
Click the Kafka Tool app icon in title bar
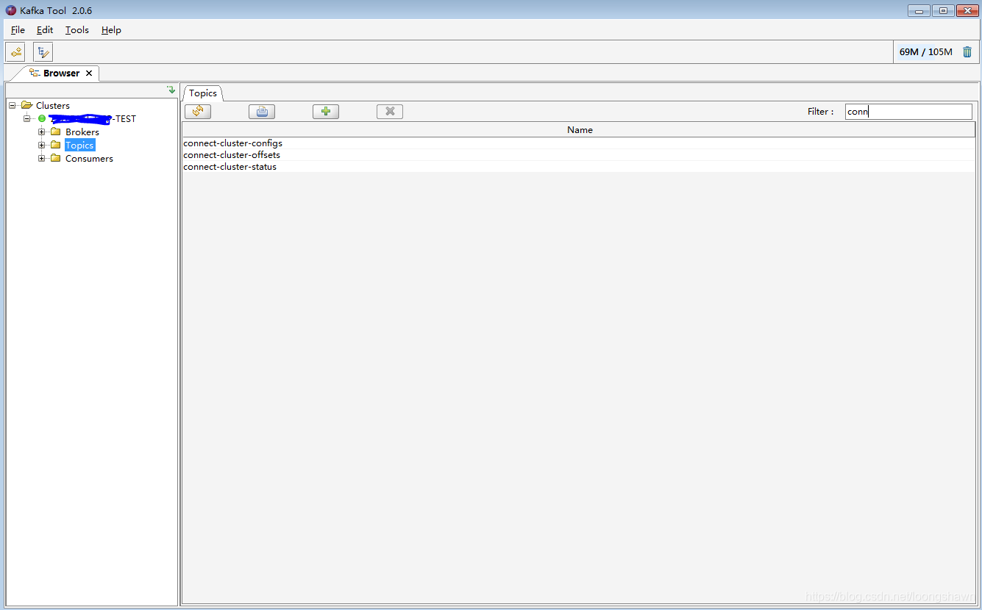tap(11, 10)
